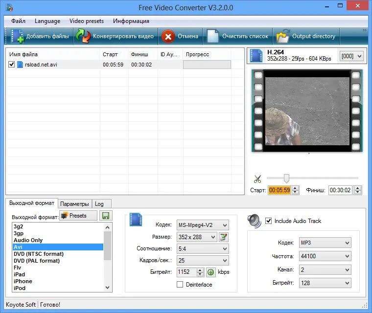The height and width of the screenshot is (313, 372).
Task: Click the Output directory folder icon
Action: [x=283, y=36]
